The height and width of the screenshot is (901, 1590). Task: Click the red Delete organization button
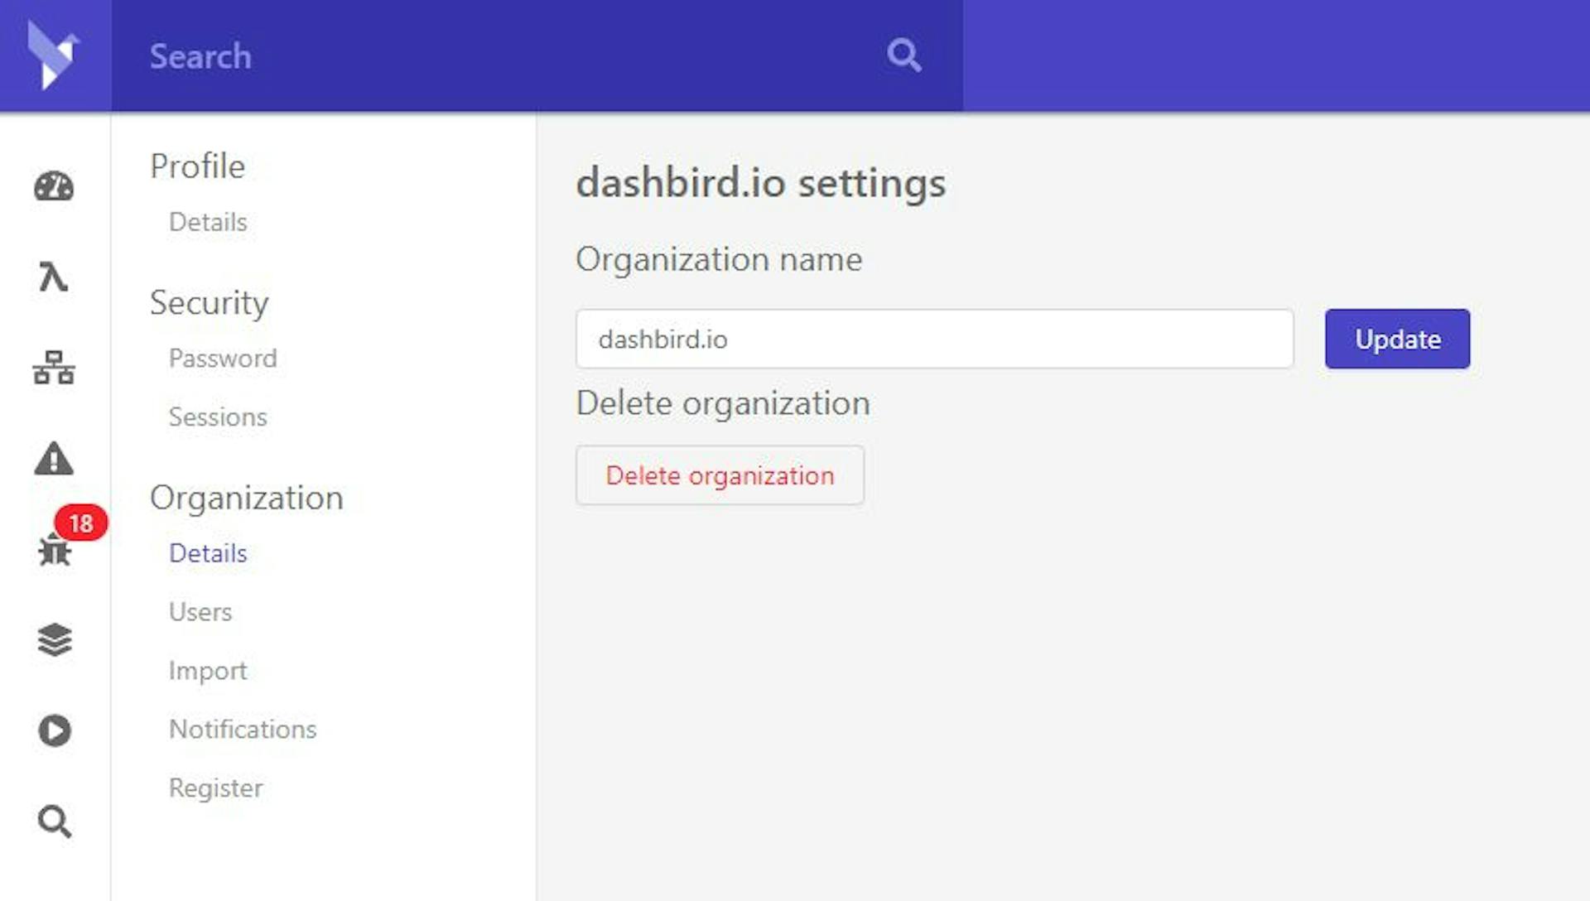(x=720, y=475)
